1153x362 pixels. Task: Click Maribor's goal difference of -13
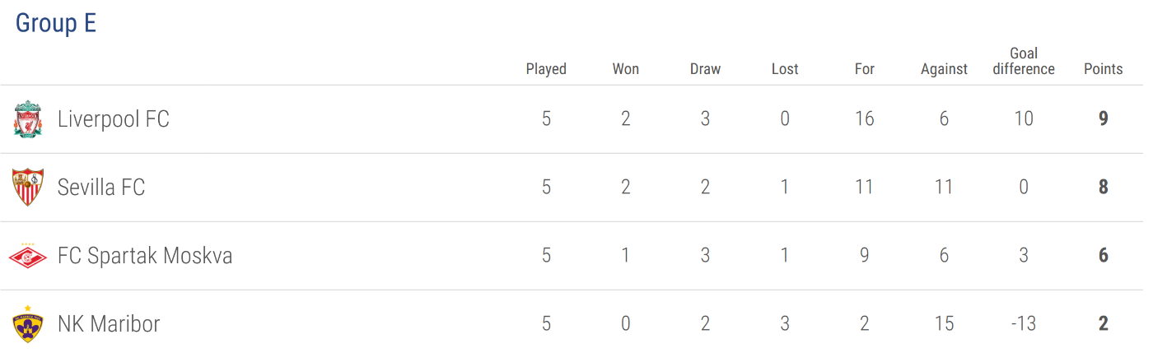(x=1024, y=324)
